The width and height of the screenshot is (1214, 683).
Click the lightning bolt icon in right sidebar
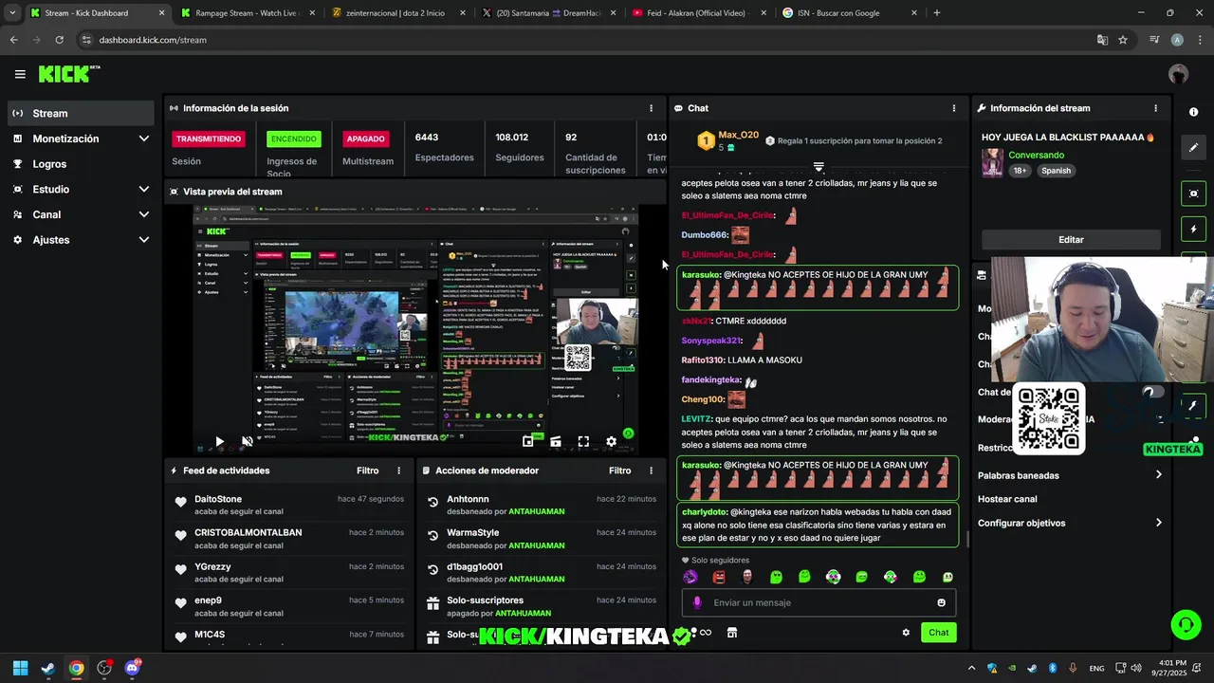[1193, 230]
